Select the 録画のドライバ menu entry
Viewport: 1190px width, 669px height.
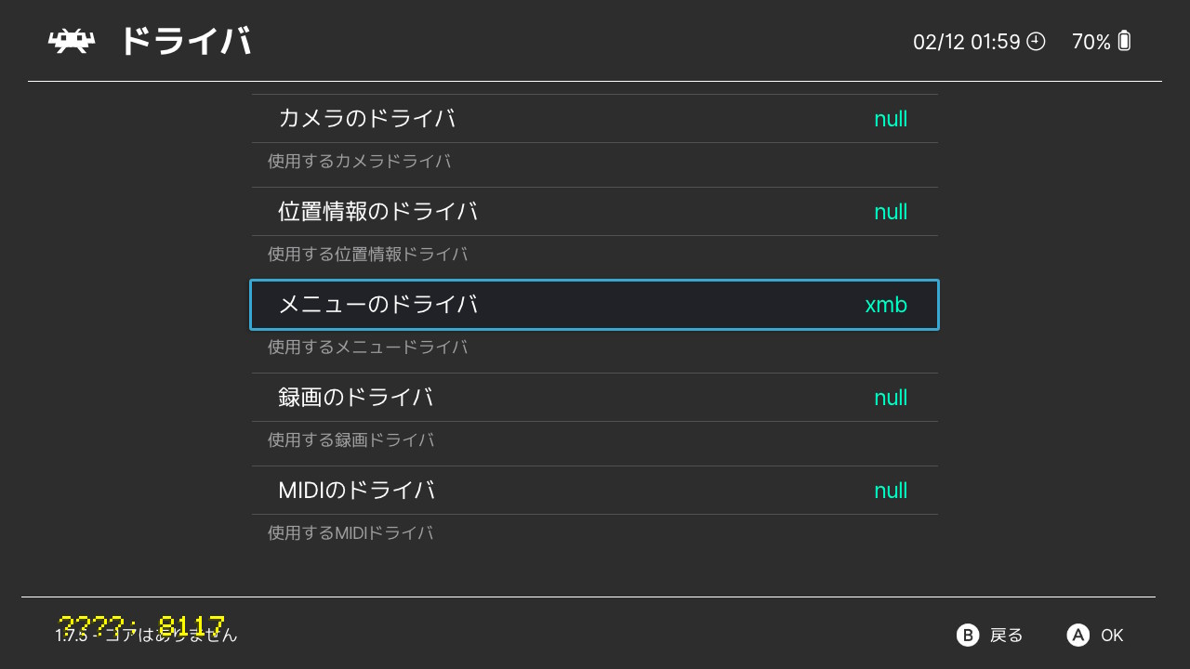click(356, 398)
